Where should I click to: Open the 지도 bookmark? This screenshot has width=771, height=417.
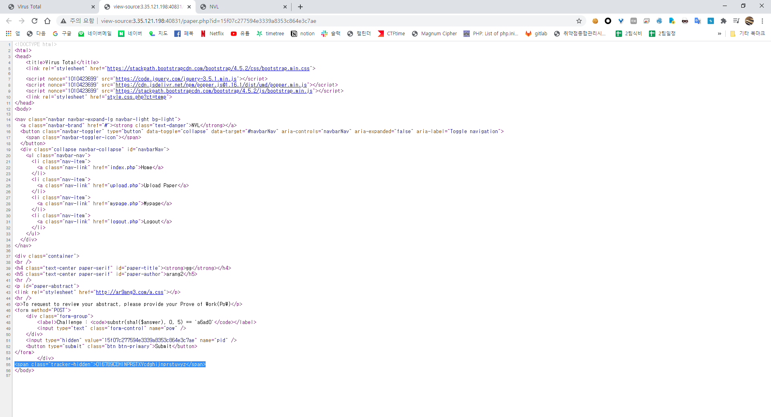(x=158, y=34)
